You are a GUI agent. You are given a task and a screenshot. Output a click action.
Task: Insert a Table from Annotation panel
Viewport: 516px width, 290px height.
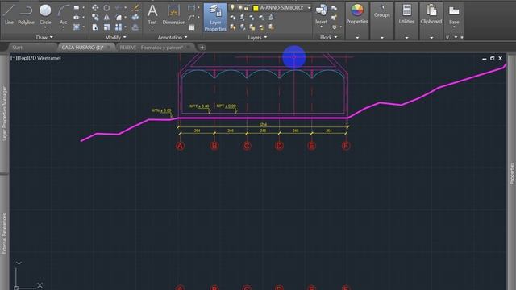pos(192,27)
